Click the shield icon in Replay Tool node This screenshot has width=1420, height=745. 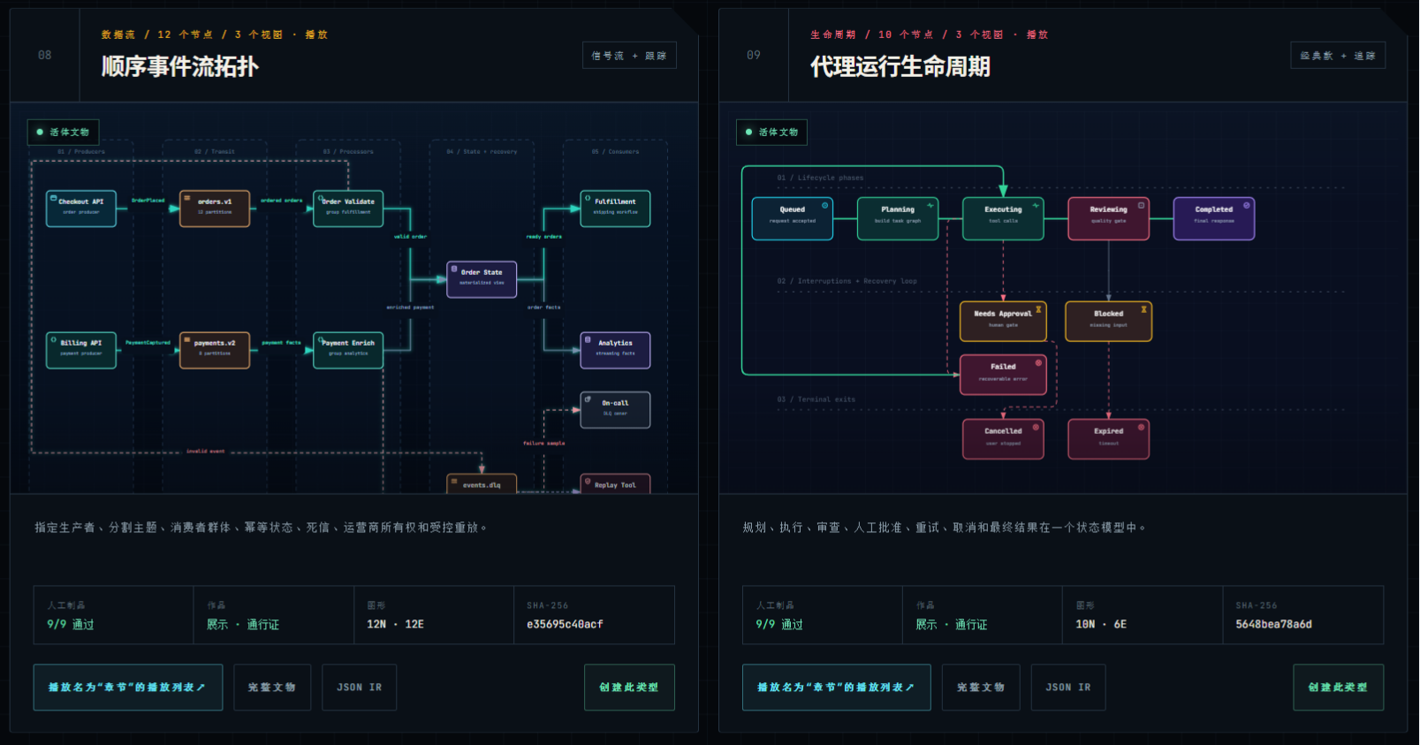588,482
